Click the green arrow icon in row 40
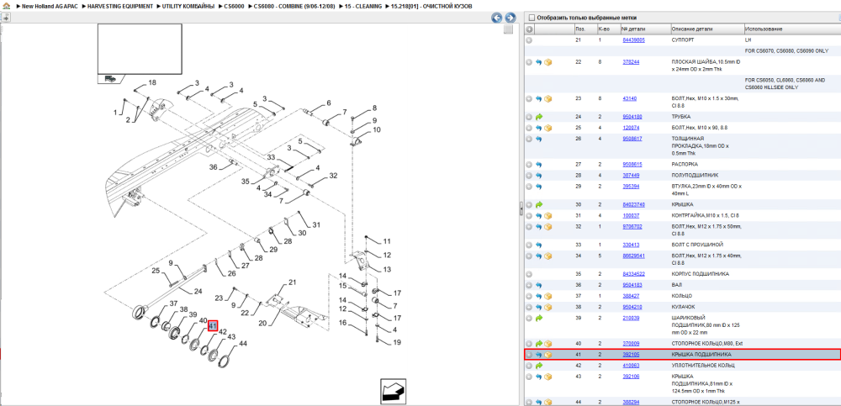 [x=538, y=343]
